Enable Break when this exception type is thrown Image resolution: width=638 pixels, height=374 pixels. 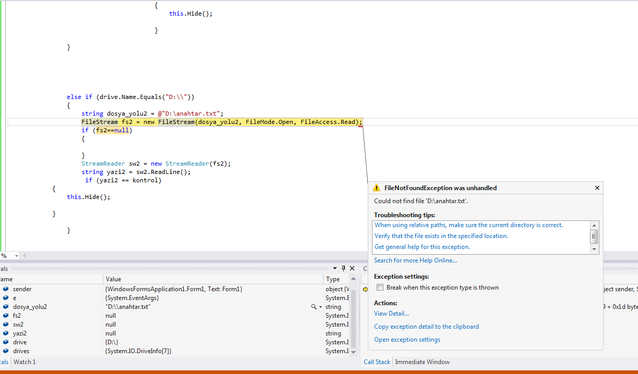click(x=380, y=288)
